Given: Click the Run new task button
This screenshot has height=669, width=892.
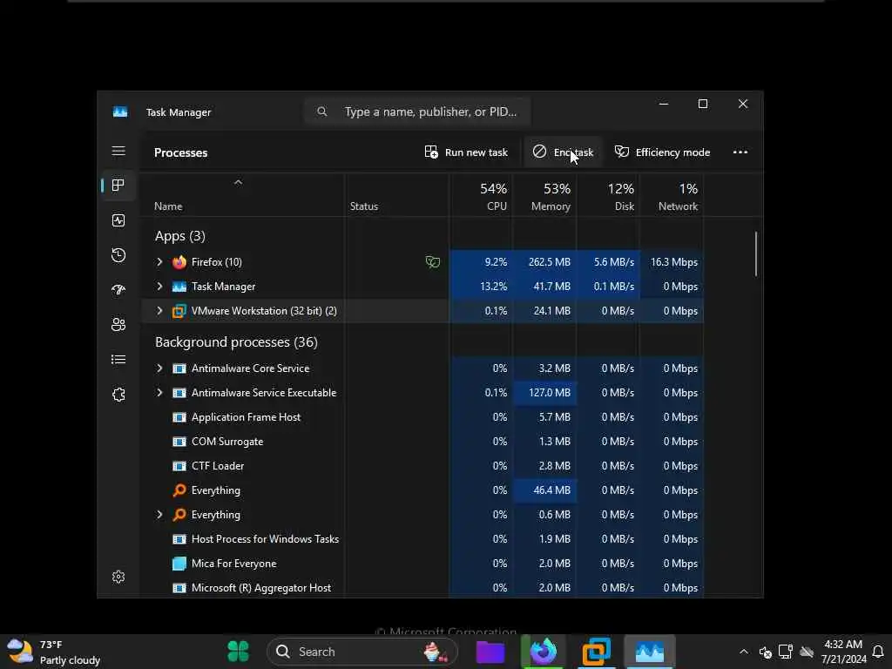Looking at the screenshot, I should click(x=467, y=152).
